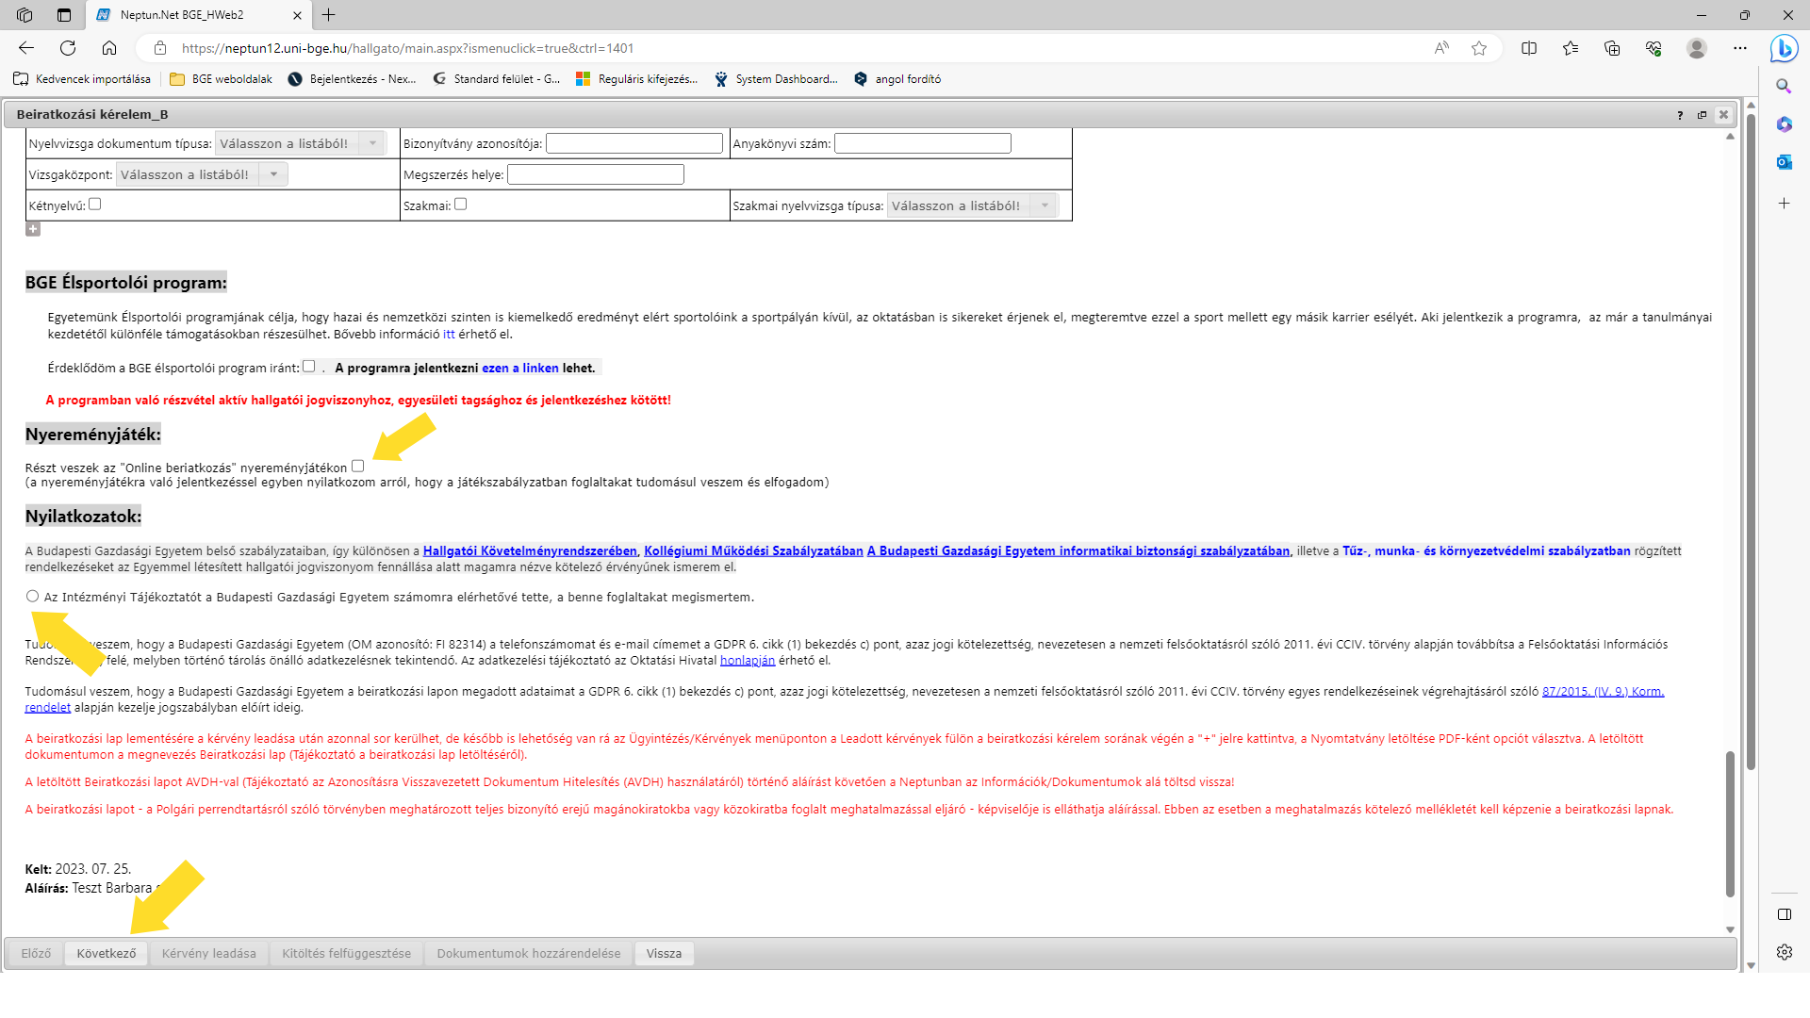Screen dimensions: 1810x1018
Task: Open Kedvencek importálása bookmark
Action: click(82, 79)
